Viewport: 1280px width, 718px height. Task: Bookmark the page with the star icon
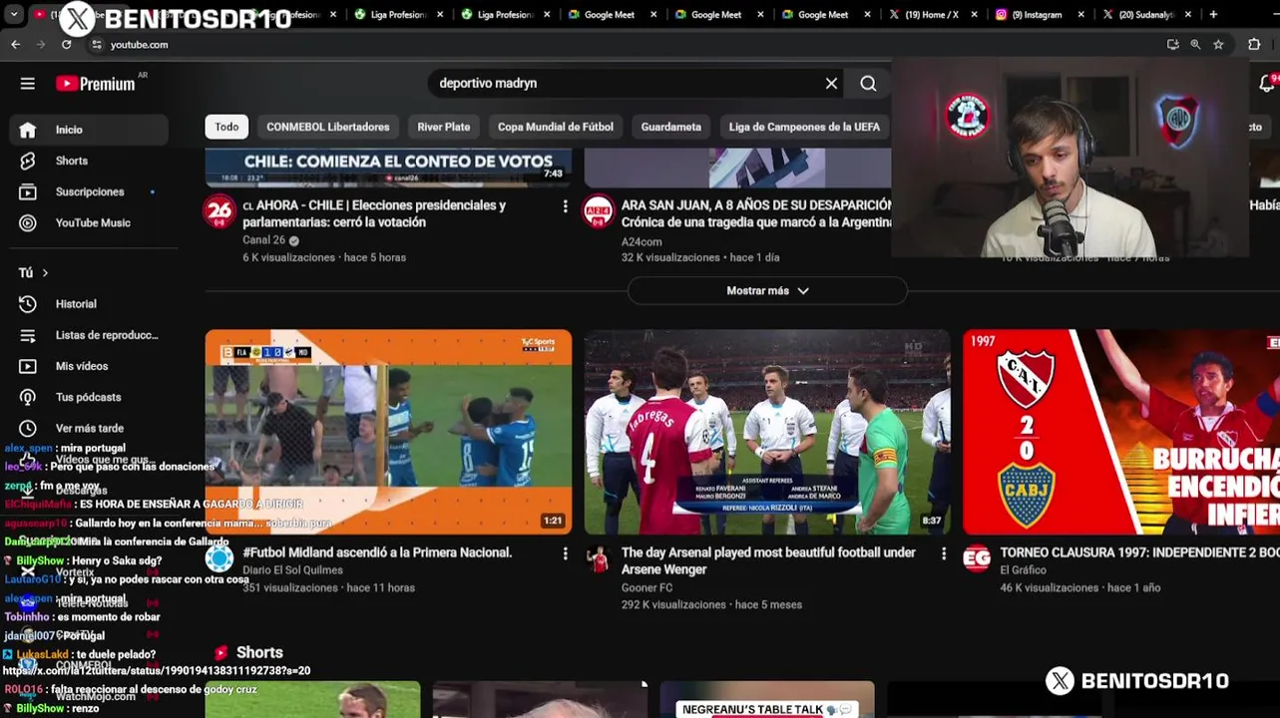click(1218, 45)
